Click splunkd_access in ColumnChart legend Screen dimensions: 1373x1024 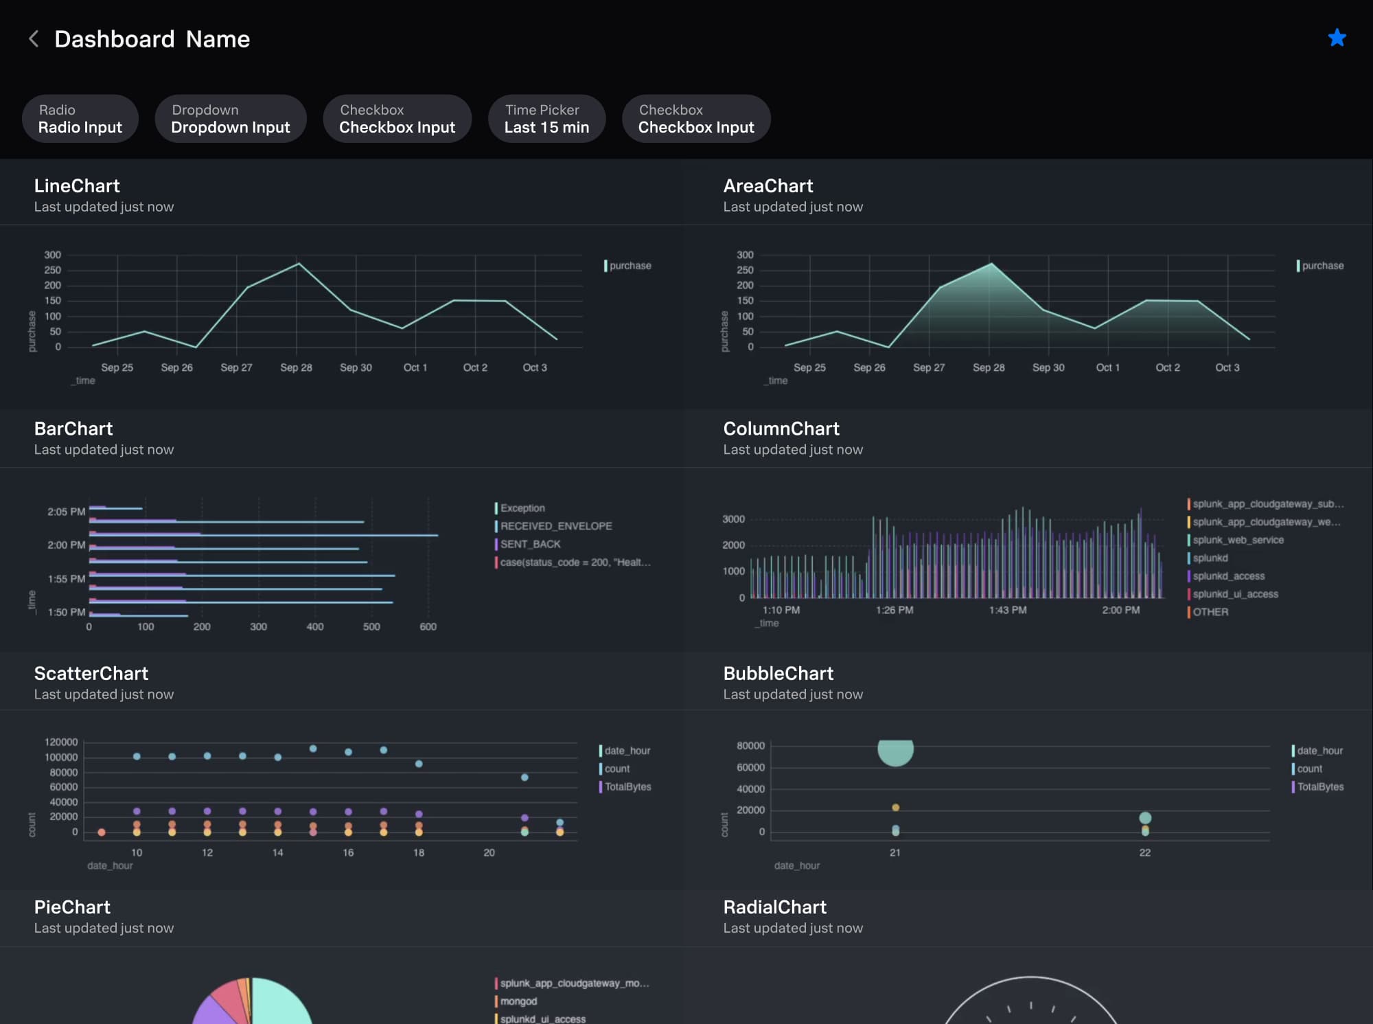1228,576
